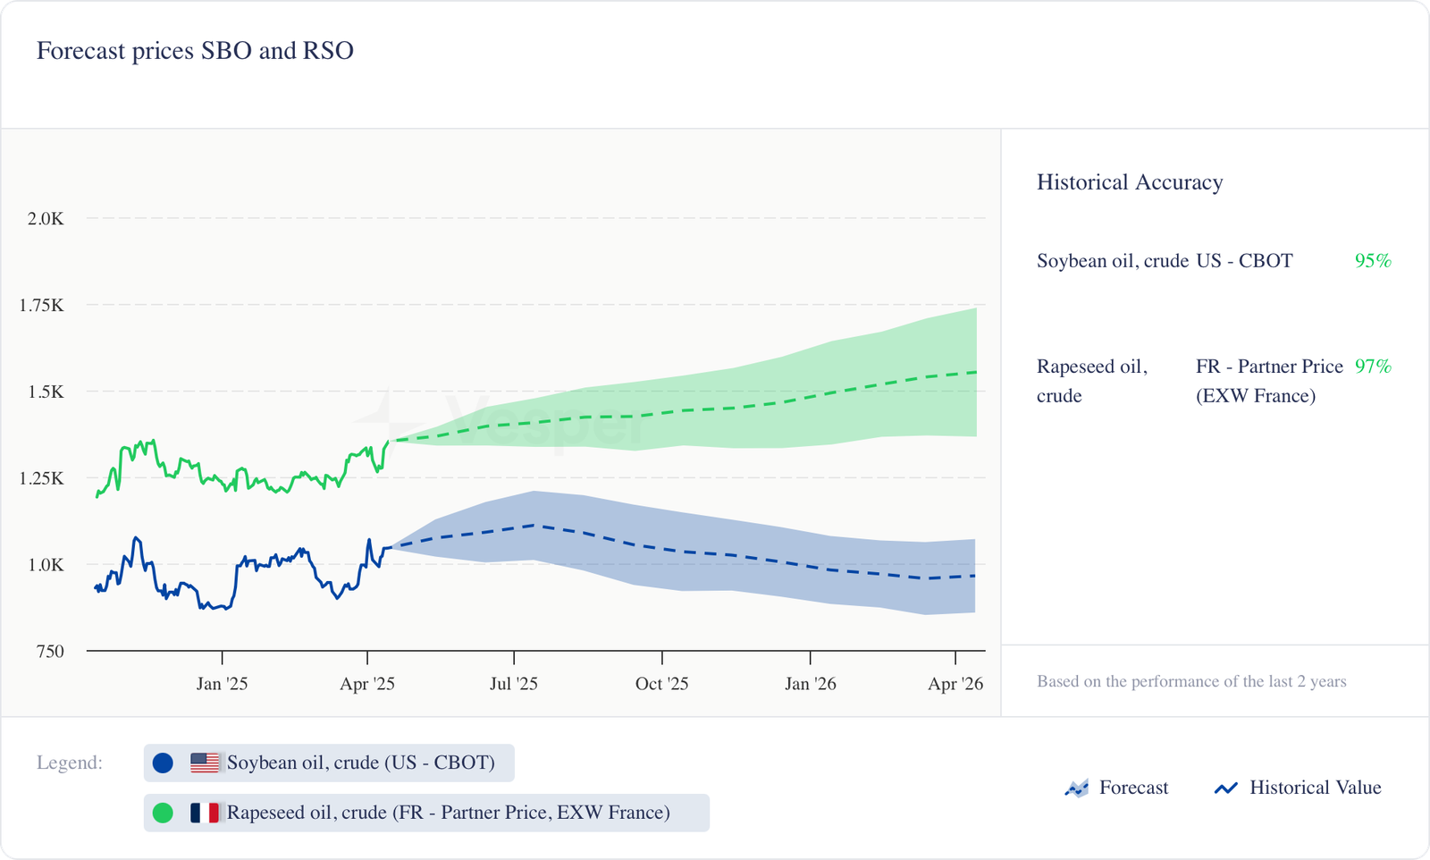The image size is (1430, 860).
Task: Click the Forecast dashed-line icon
Action: (x=1077, y=788)
